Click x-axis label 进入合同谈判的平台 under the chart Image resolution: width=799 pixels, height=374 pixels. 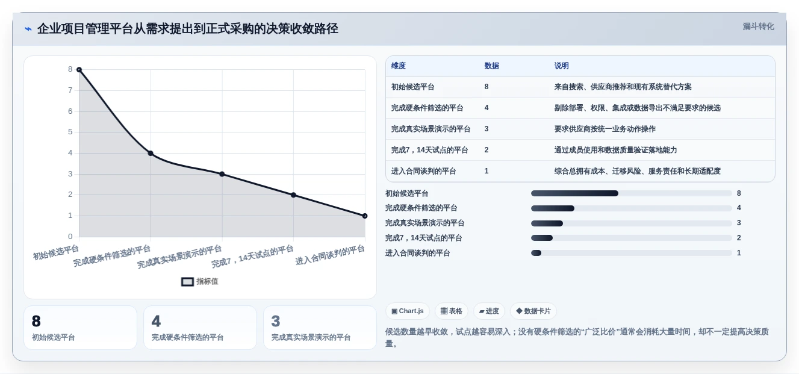coord(331,255)
